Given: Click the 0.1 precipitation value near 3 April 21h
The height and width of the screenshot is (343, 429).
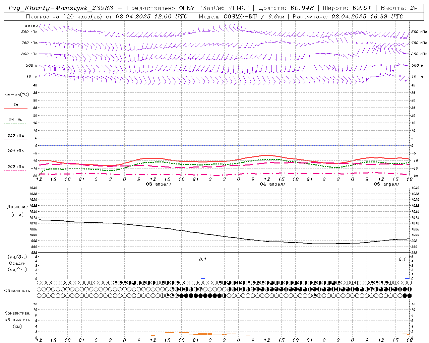Looking at the screenshot, I should pos(203,259).
